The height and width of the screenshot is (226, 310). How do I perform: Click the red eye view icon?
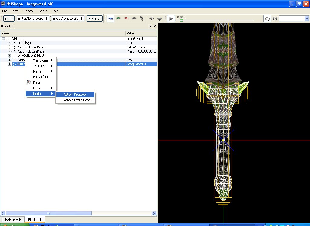click(126, 18)
